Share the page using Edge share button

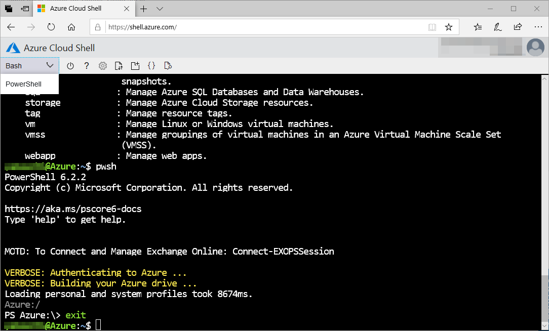(518, 27)
